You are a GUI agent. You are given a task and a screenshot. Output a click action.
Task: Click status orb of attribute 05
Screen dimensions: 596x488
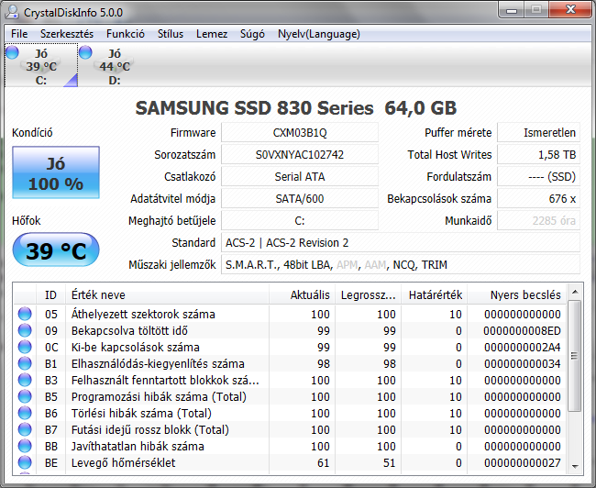pyautogui.click(x=25, y=315)
